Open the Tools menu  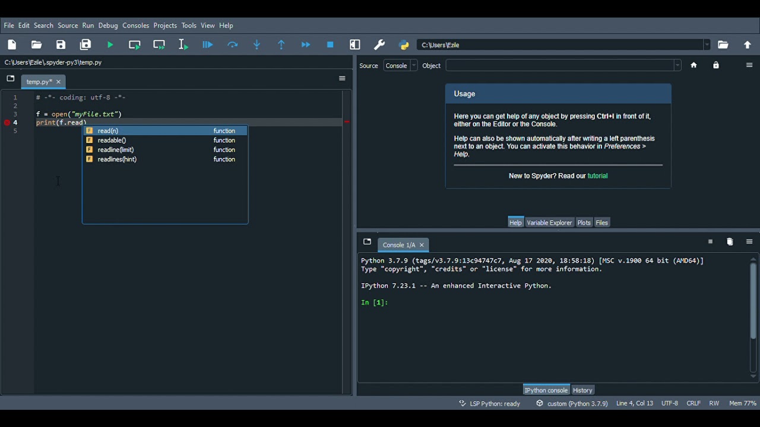tap(189, 26)
